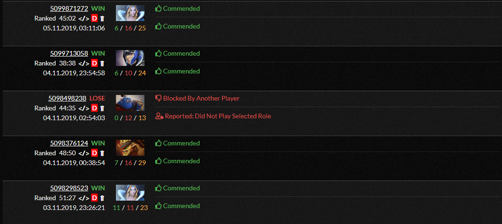This screenshot has width=502, height=224.
Task: Open match 5099871272 details link
Action: pos(69,9)
